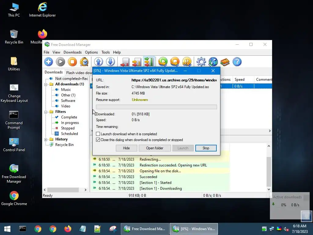Select the Music category in tree
The width and height of the screenshot is (313, 235).
pyautogui.click(x=66, y=90)
